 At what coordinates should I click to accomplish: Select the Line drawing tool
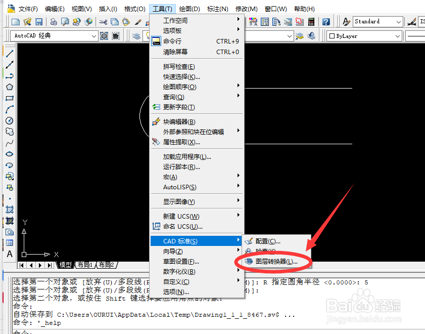pos(10,54)
